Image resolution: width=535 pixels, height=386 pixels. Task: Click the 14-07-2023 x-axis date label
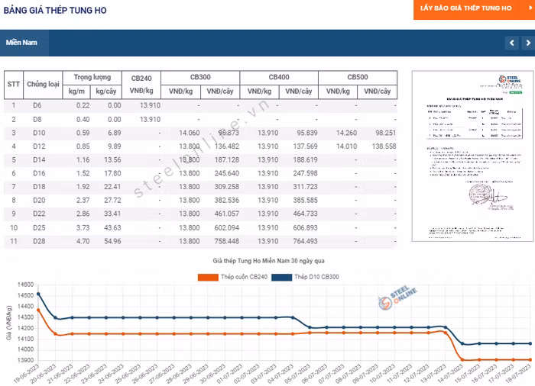[450, 374]
